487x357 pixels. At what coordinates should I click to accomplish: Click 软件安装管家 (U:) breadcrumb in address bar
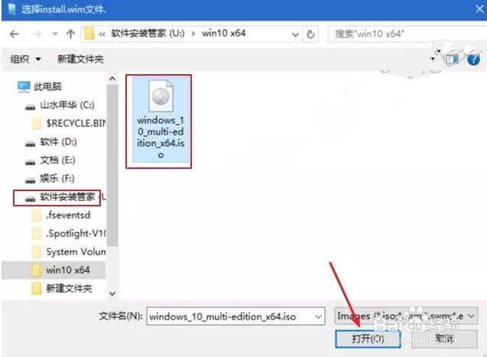coord(148,33)
